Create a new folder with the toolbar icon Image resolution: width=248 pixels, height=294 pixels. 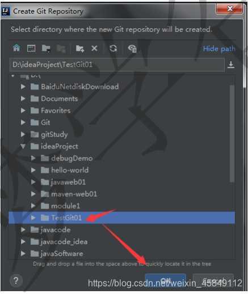(x=80, y=49)
